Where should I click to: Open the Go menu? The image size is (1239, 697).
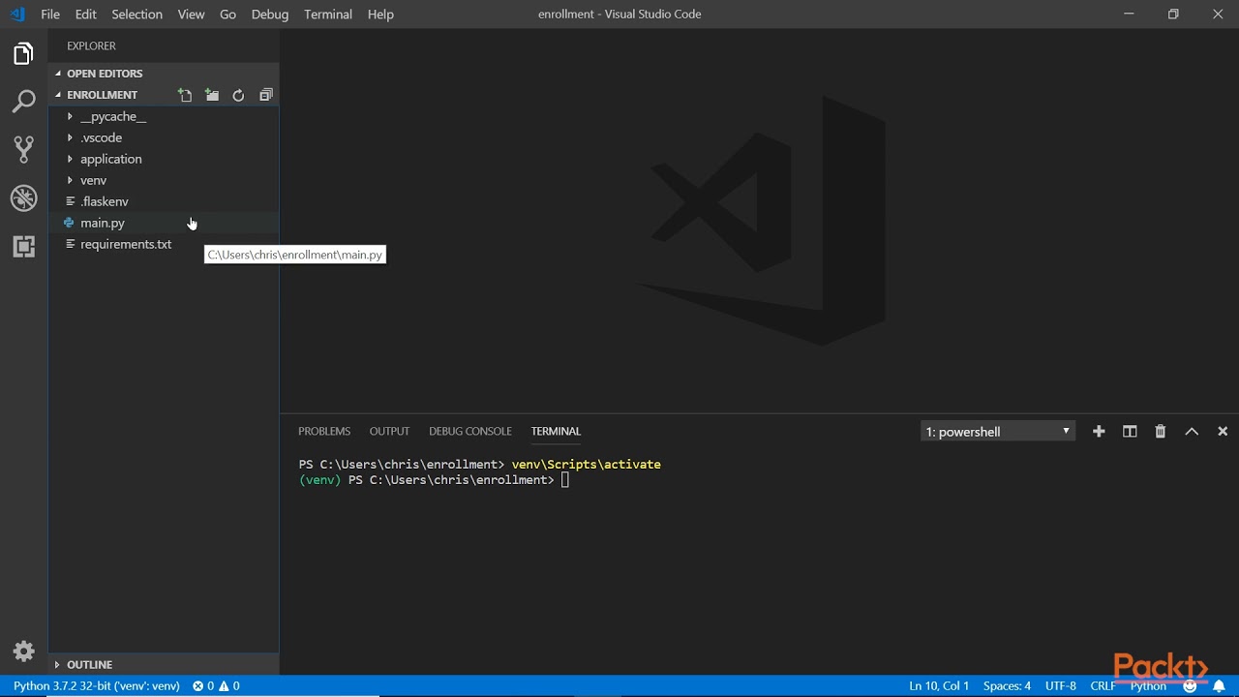click(227, 15)
